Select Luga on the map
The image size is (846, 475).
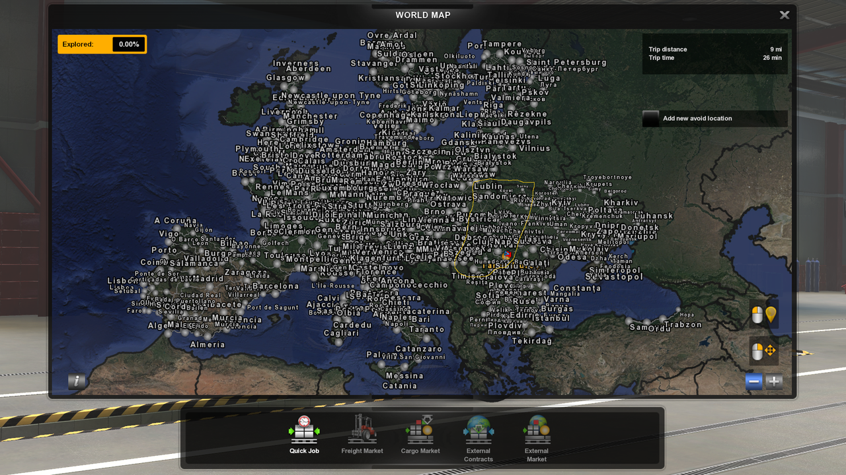(x=549, y=78)
